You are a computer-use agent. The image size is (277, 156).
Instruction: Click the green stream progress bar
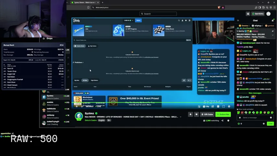click(153, 102)
